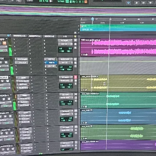
Task: Toggle orange Mute button on grp track
Action: 4,43
